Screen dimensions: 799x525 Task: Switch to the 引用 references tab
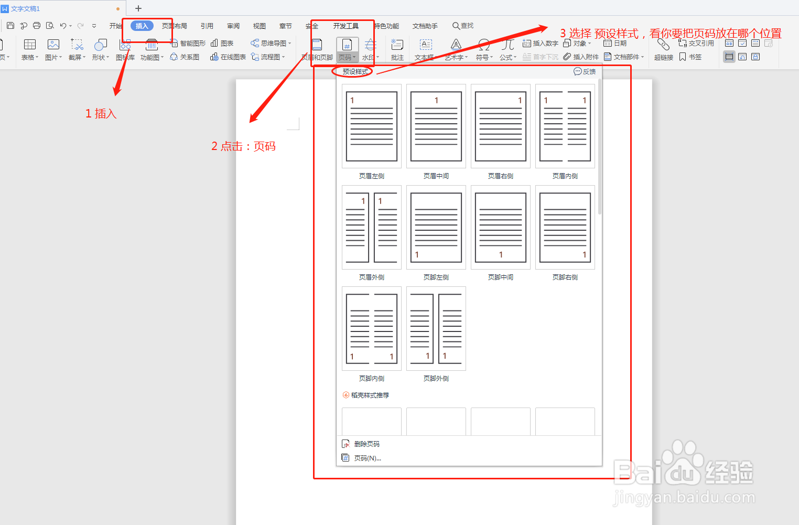[207, 26]
